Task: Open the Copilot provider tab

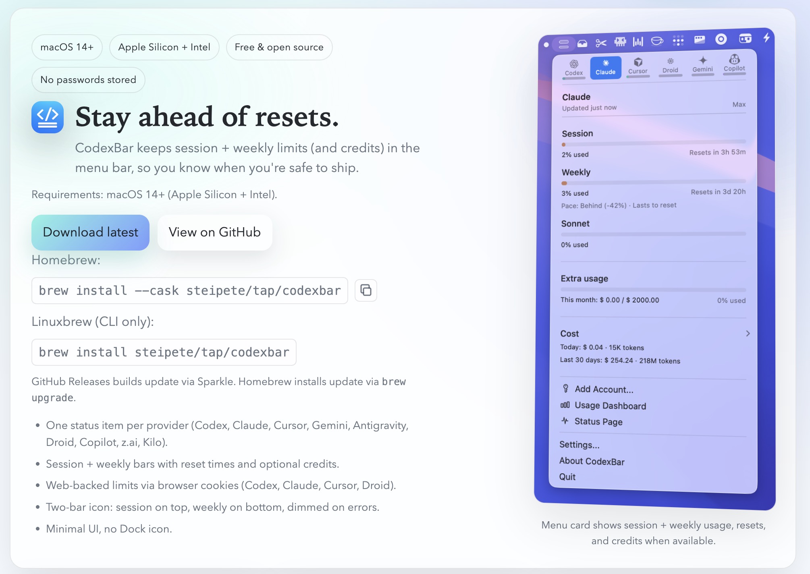Action: tap(734, 64)
